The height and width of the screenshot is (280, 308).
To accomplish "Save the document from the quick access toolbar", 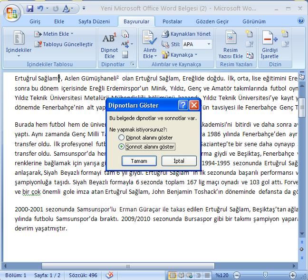I will 30,9.
